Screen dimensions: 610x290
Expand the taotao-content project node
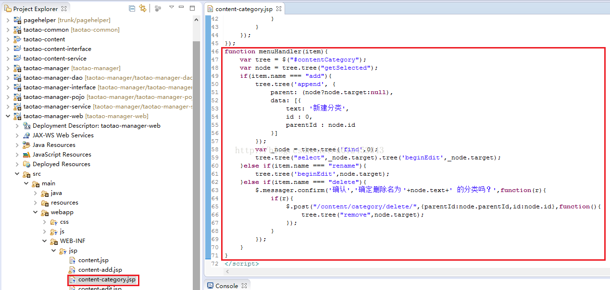[8, 39]
